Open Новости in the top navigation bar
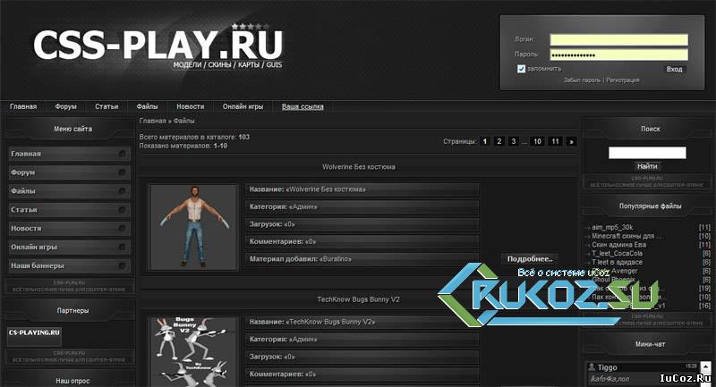Image resolution: width=716 pixels, height=387 pixels. [x=191, y=106]
